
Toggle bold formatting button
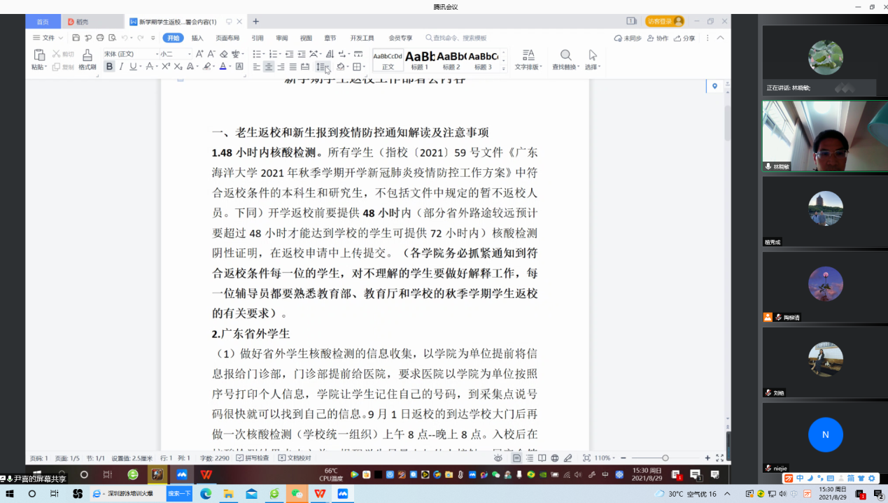click(109, 67)
